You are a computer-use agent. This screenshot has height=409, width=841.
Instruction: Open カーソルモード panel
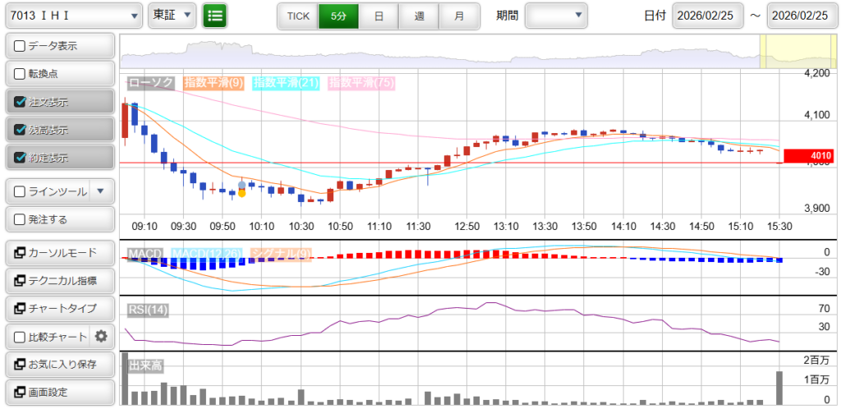click(59, 252)
